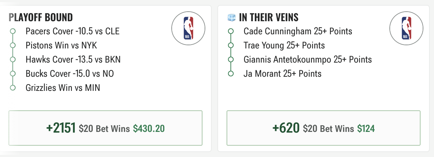Click the ice cube icon beside In Their Veins
The image size is (434, 157).
coord(232,17)
